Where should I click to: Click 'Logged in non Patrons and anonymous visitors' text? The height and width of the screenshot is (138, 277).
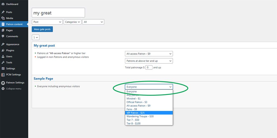(x=63, y=57)
